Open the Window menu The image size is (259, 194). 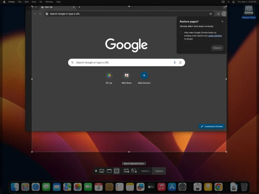pyautogui.click(x=49, y=2)
